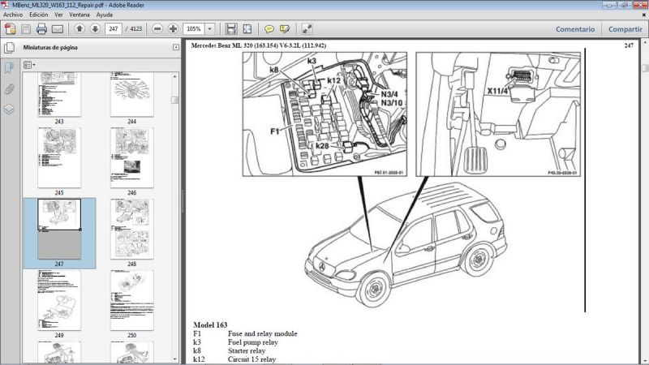The image size is (649, 365).
Task: Select page 250 thumbnail
Action: (x=132, y=300)
